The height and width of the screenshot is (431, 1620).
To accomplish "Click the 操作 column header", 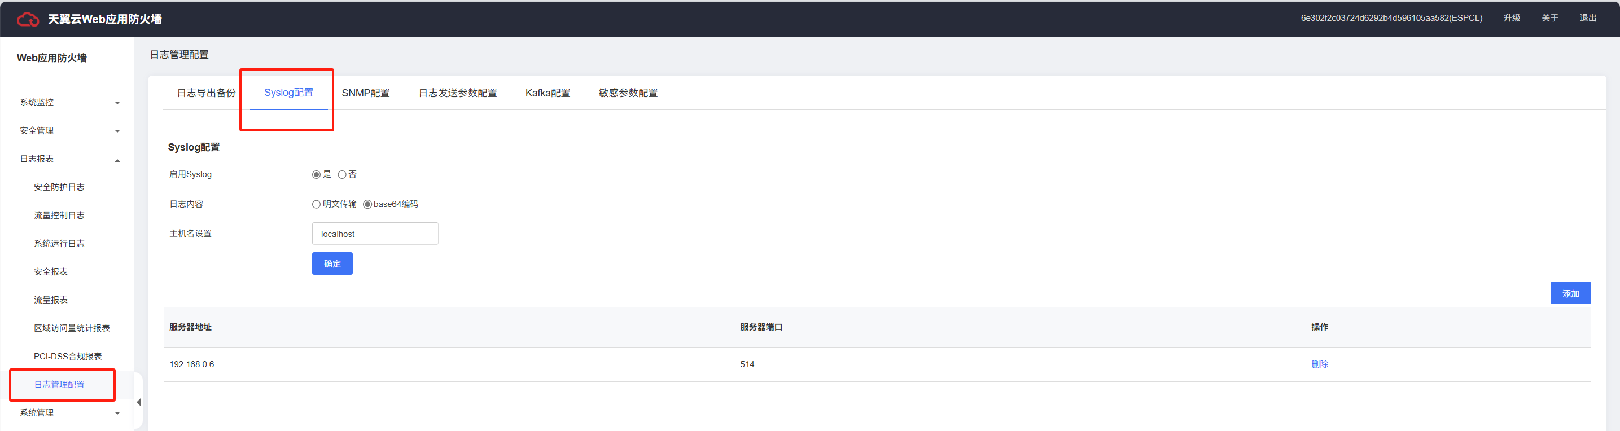I will [1319, 327].
